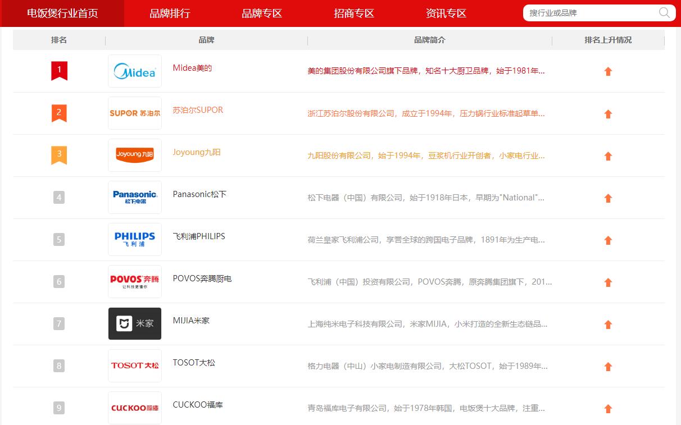This screenshot has width=681, height=425.
Task: Click the search magnifier icon
Action: click(664, 12)
